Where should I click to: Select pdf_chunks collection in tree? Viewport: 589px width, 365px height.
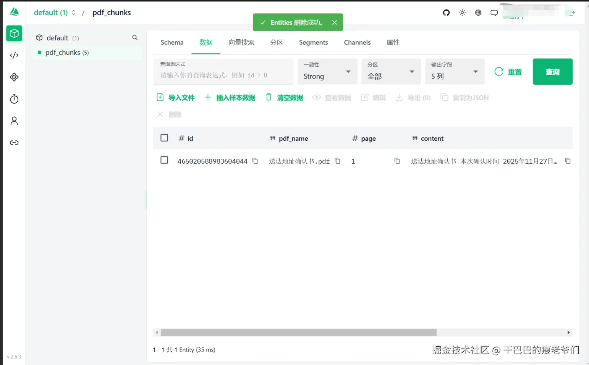pos(87,53)
